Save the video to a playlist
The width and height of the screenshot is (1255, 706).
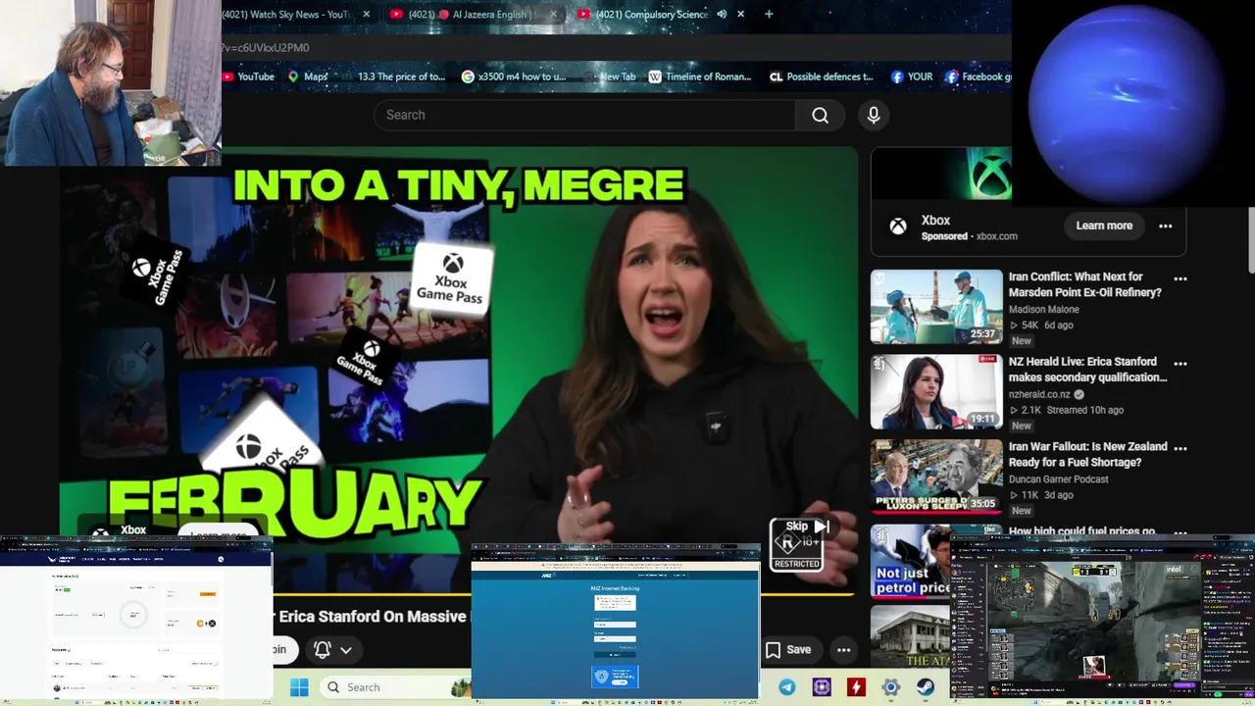click(788, 649)
